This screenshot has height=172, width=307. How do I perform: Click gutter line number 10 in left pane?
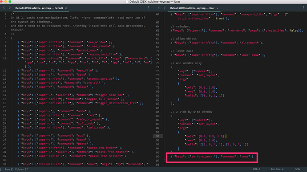click(5, 59)
